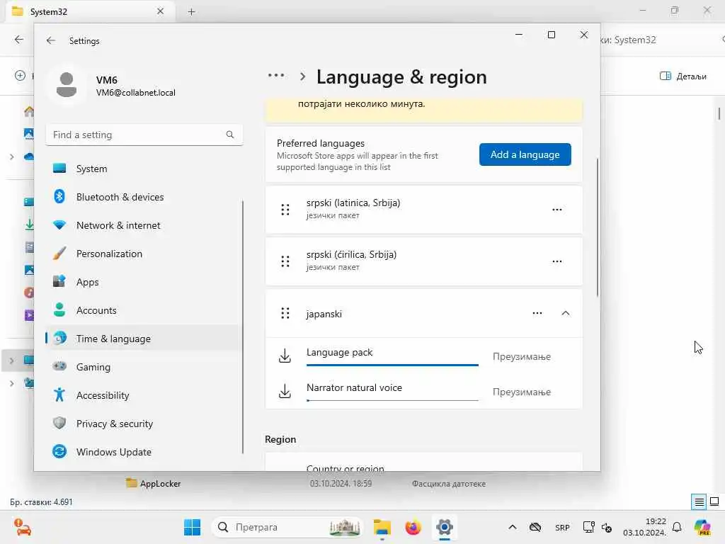
Task: Show hidden system tray icons
Action: pyautogui.click(x=513, y=527)
